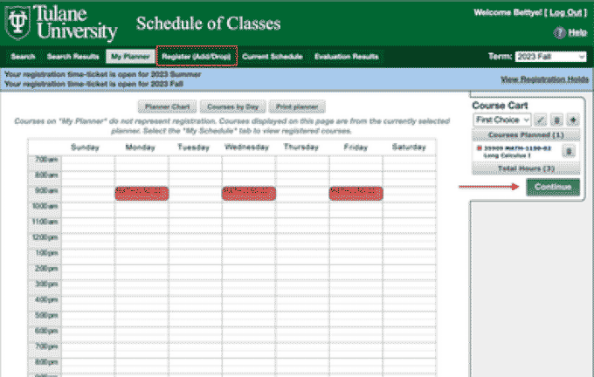Click the pencil edit planner icon
The image size is (594, 377).
pyautogui.click(x=540, y=120)
